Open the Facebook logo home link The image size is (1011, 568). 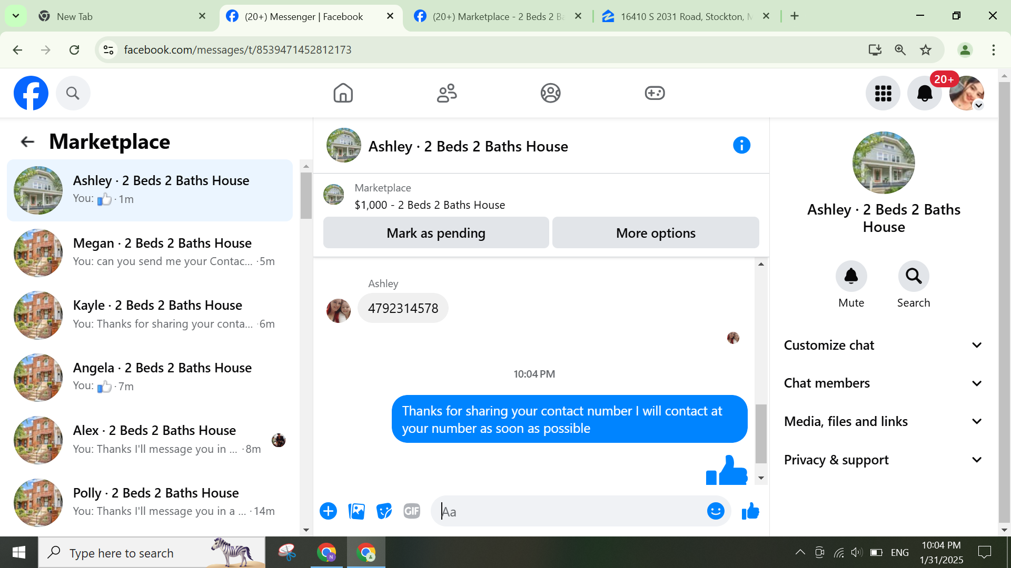31,93
